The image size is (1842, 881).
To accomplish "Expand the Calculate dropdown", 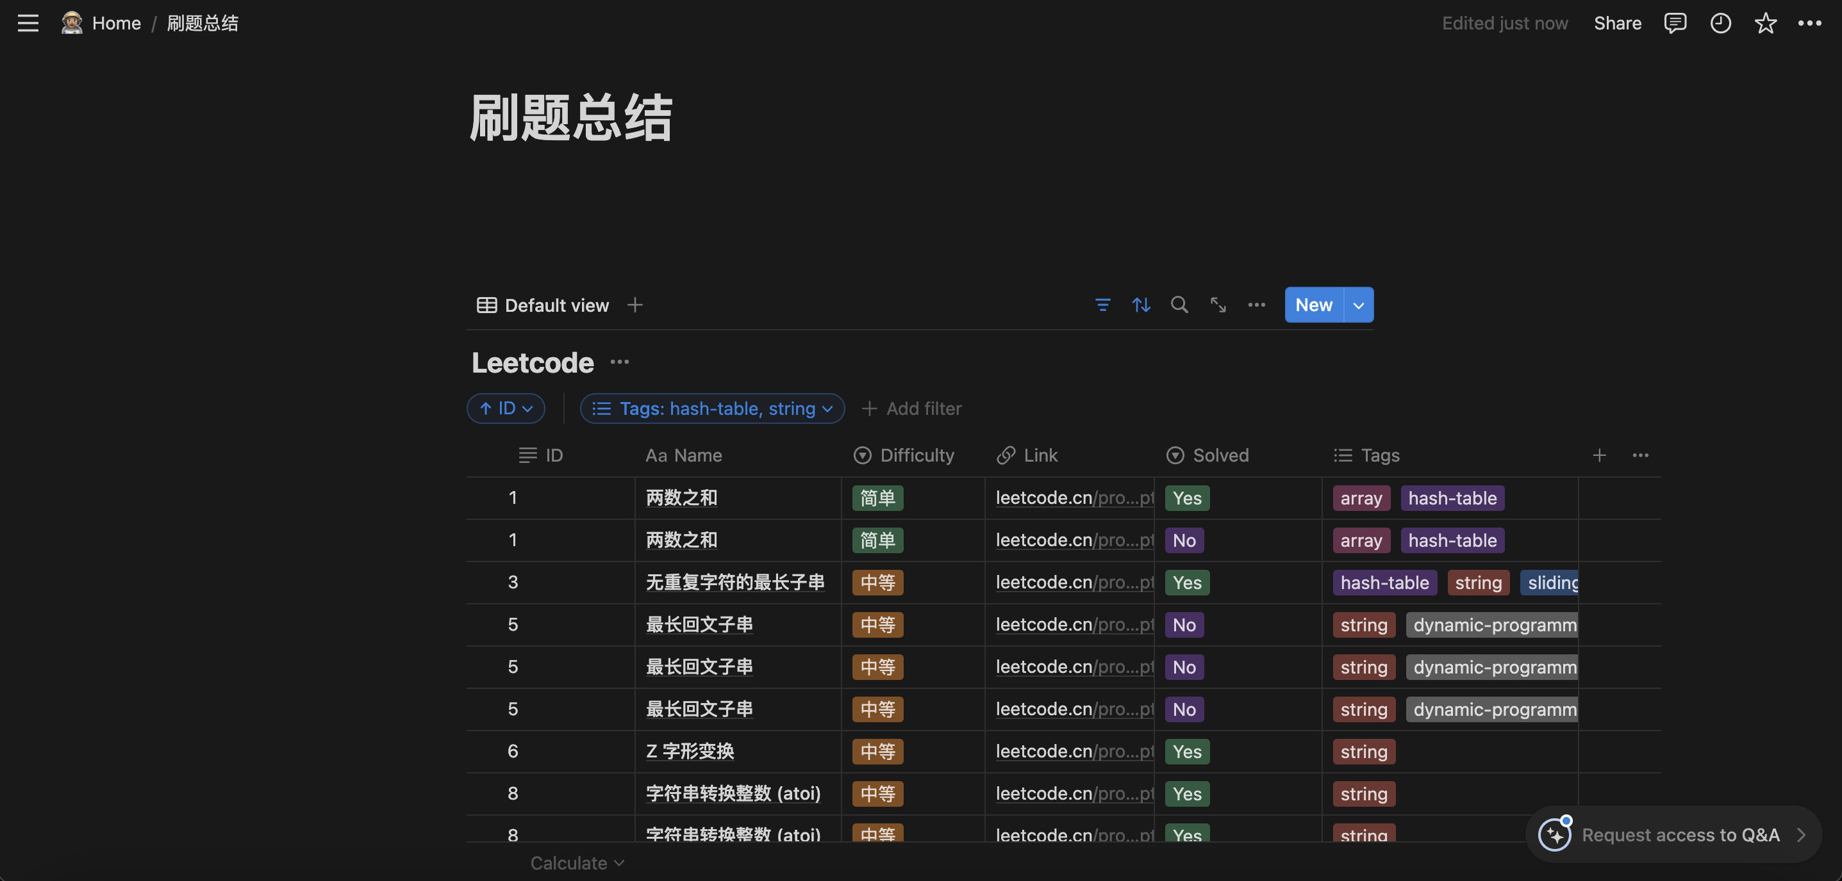I will coord(576,862).
